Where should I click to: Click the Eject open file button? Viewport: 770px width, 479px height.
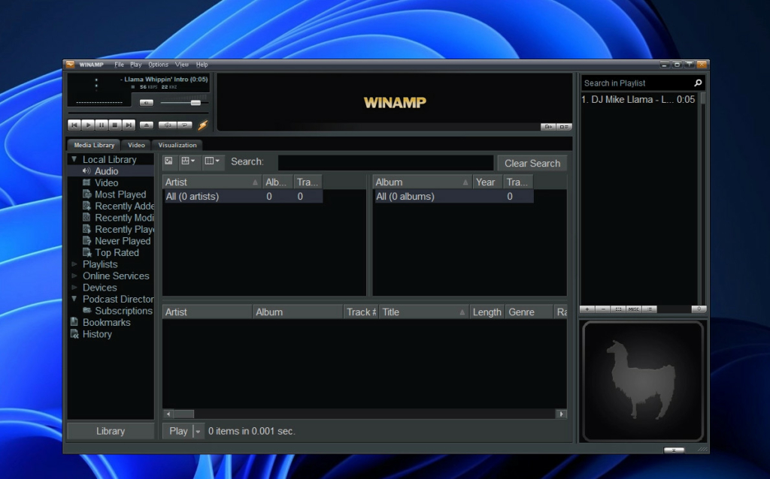pyautogui.click(x=147, y=125)
